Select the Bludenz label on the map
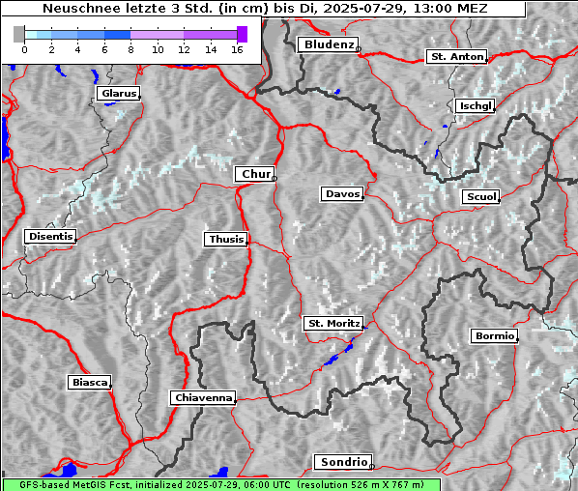The width and height of the screenshot is (578, 491). [x=329, y=44]
